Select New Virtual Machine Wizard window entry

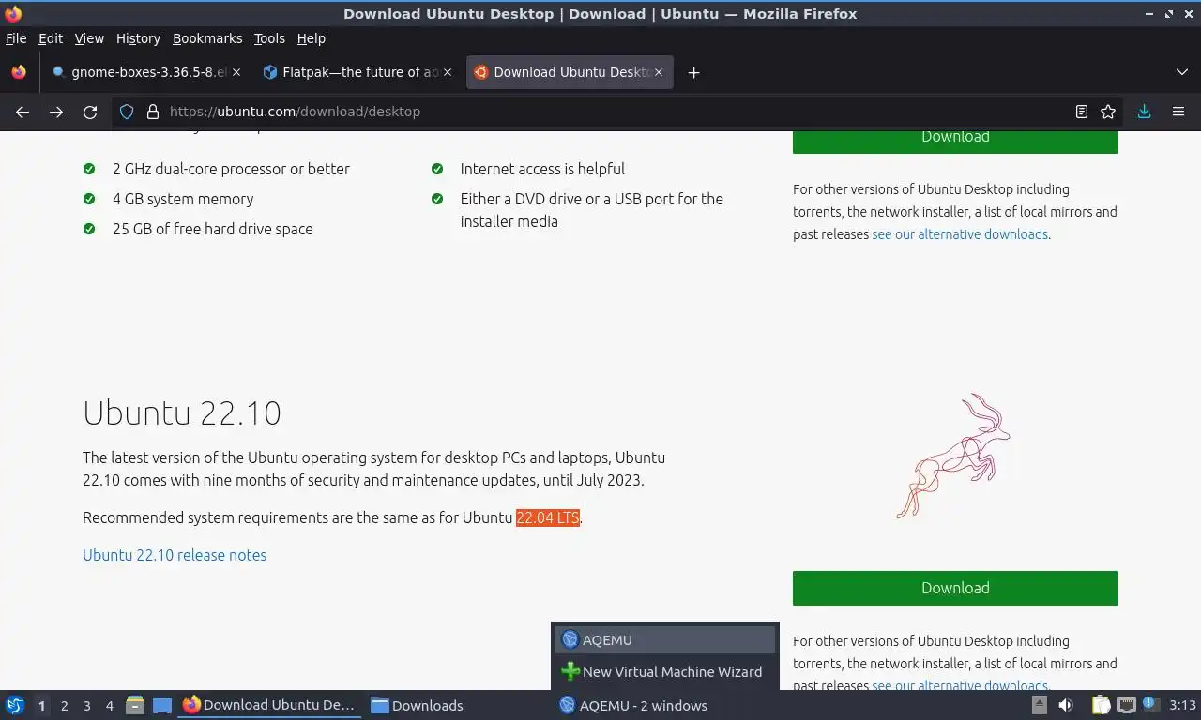tap(665, 671)
